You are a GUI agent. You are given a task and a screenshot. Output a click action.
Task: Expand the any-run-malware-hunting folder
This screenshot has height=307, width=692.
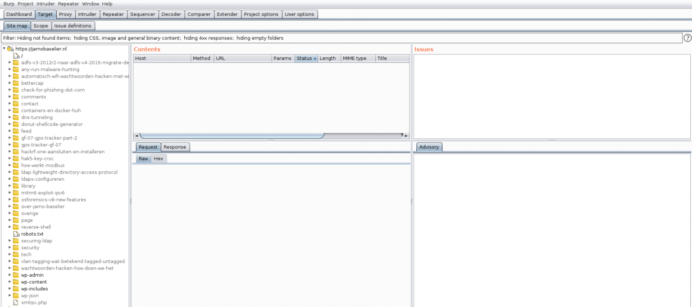(10, 69)
